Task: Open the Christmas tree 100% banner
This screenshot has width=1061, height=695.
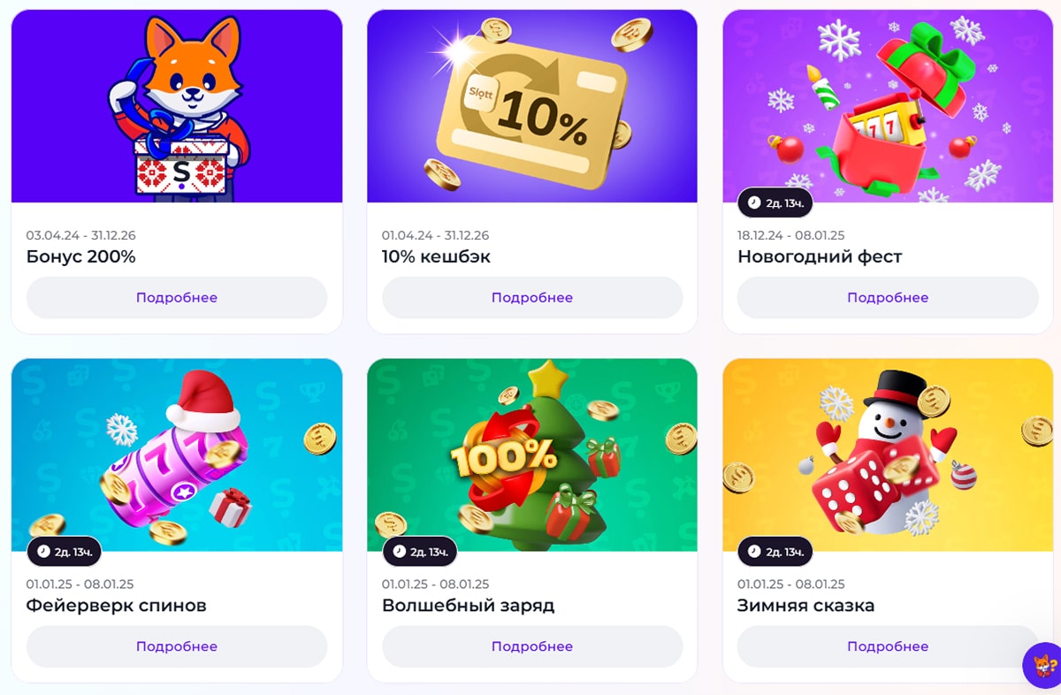Action: (532, 455)
